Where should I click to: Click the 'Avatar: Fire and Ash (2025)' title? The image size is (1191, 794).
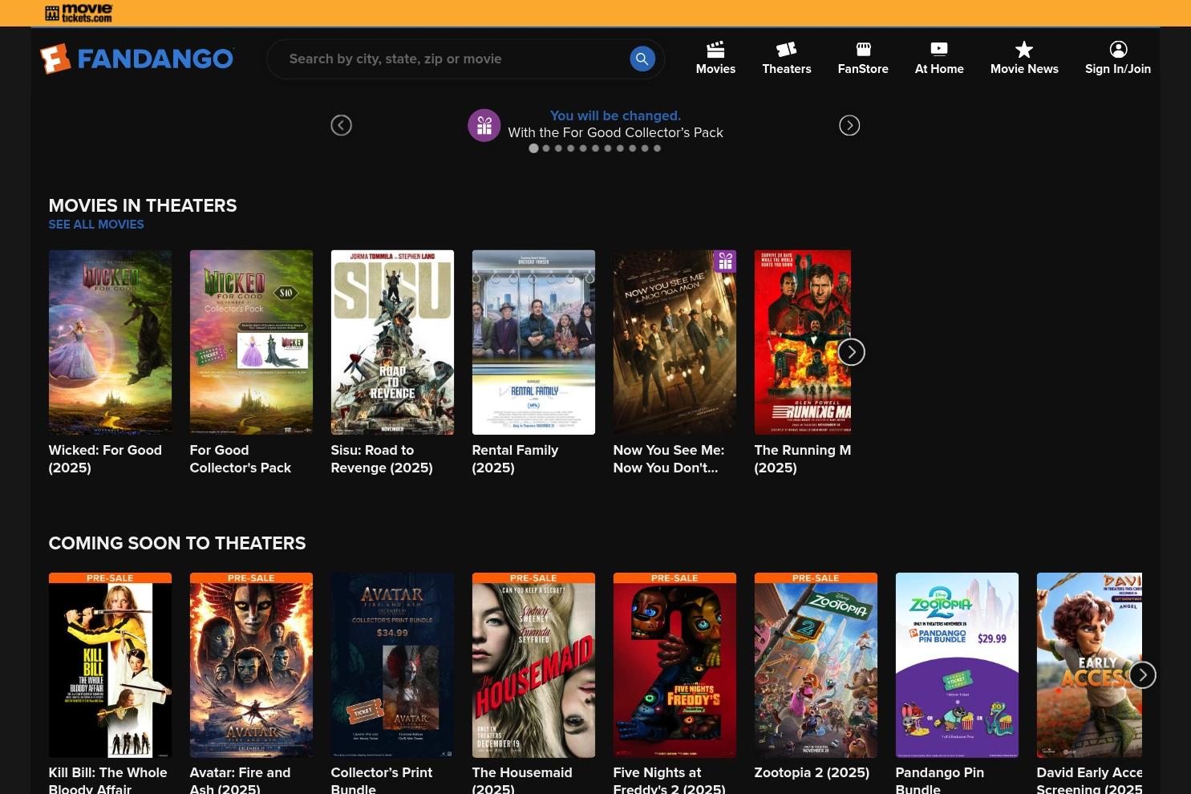[240, 780]
